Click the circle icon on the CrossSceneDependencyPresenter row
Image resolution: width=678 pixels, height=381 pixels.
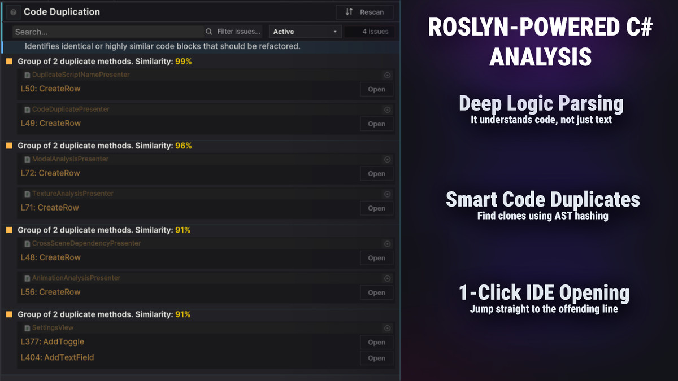(387, 244)
